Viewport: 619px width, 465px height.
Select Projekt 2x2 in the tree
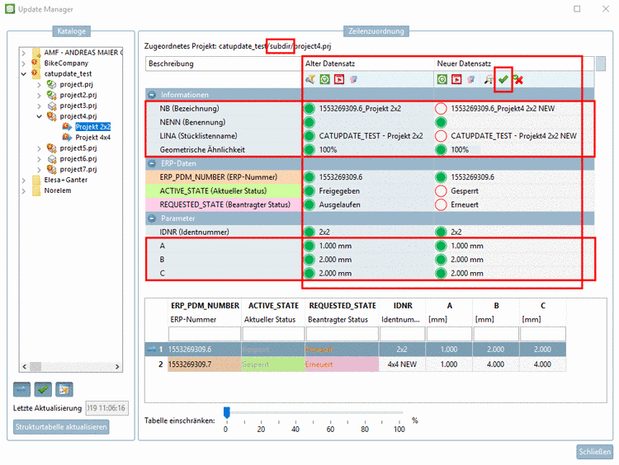click(92, 127)
